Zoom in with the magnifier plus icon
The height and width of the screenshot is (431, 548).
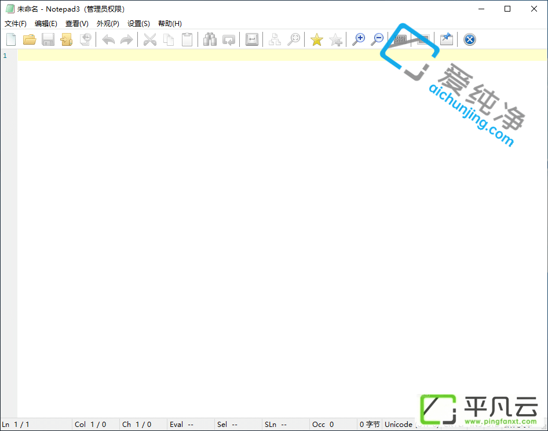point(359,39)
